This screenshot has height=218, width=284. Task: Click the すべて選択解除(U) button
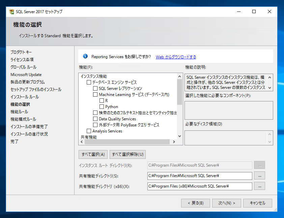(128, 154)
